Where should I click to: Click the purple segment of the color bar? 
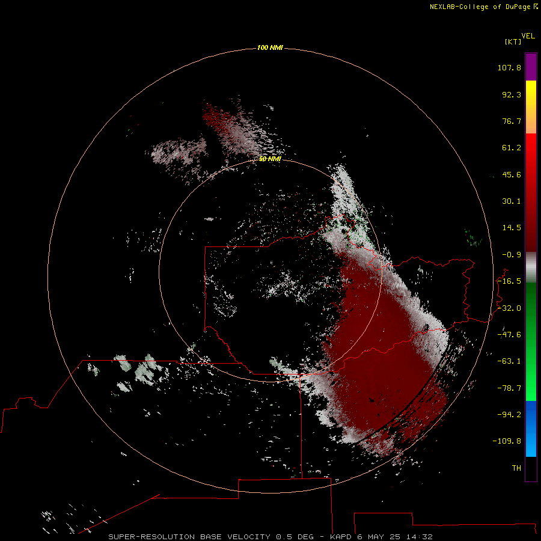[531, 67]
